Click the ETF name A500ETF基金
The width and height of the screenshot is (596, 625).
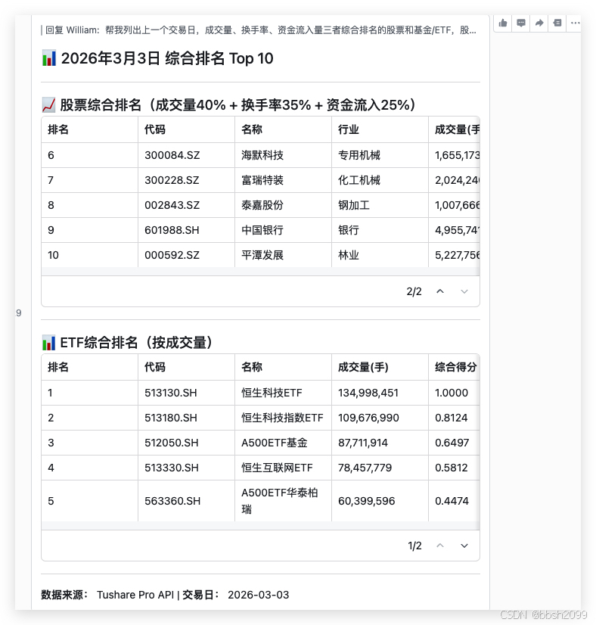[274, 443]
